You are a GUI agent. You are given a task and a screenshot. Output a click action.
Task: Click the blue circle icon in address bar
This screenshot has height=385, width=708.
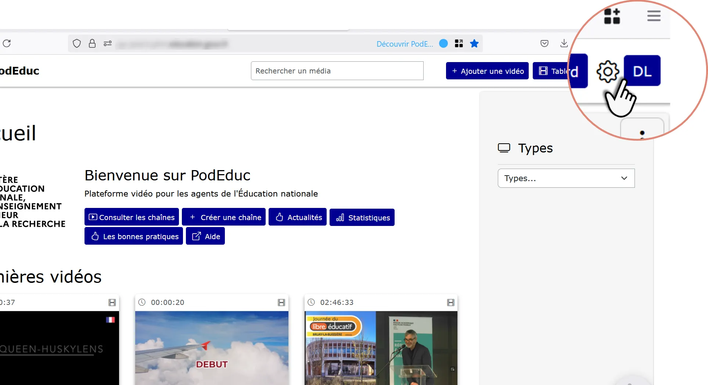(x=443, y=43)
